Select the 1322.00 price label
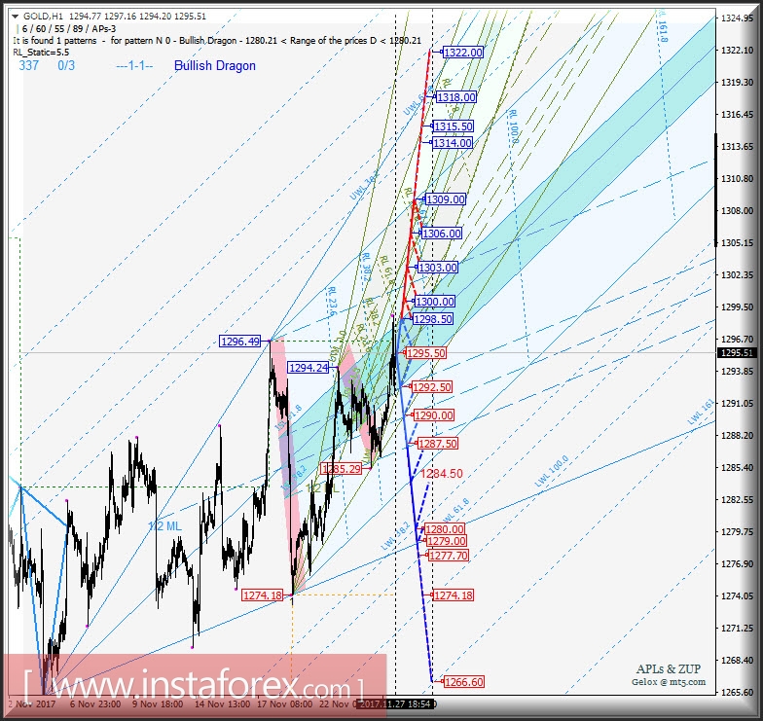Screen dimensions: 763x721 [x=463, y=53]
